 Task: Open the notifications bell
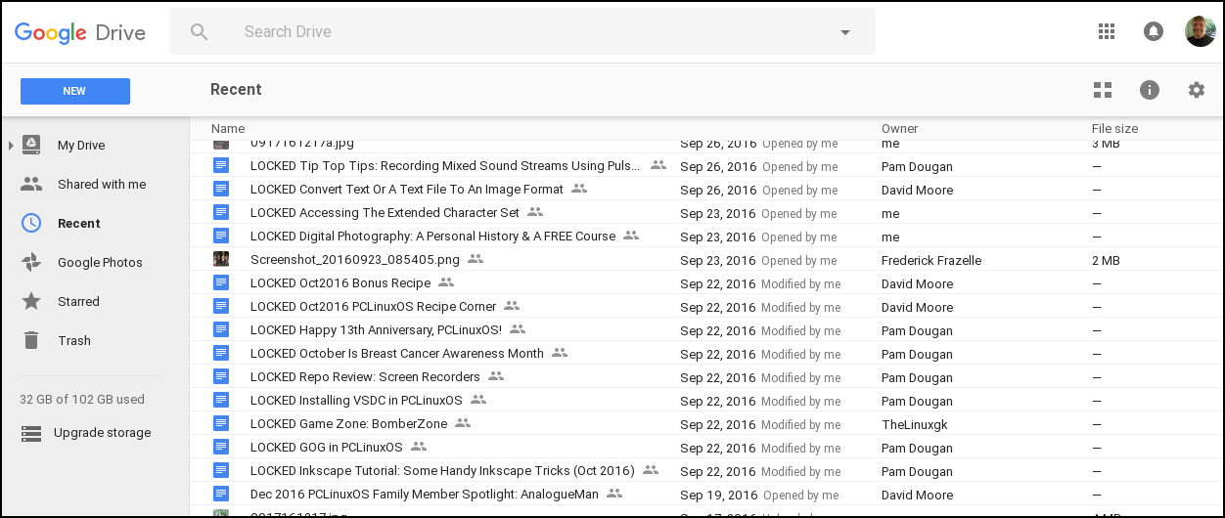1154,31
